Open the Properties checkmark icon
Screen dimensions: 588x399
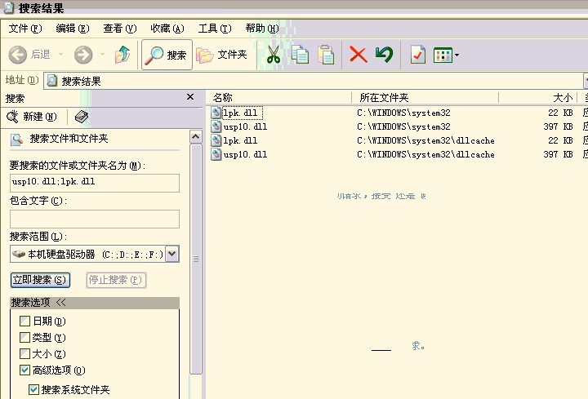[x=418, y=55]
